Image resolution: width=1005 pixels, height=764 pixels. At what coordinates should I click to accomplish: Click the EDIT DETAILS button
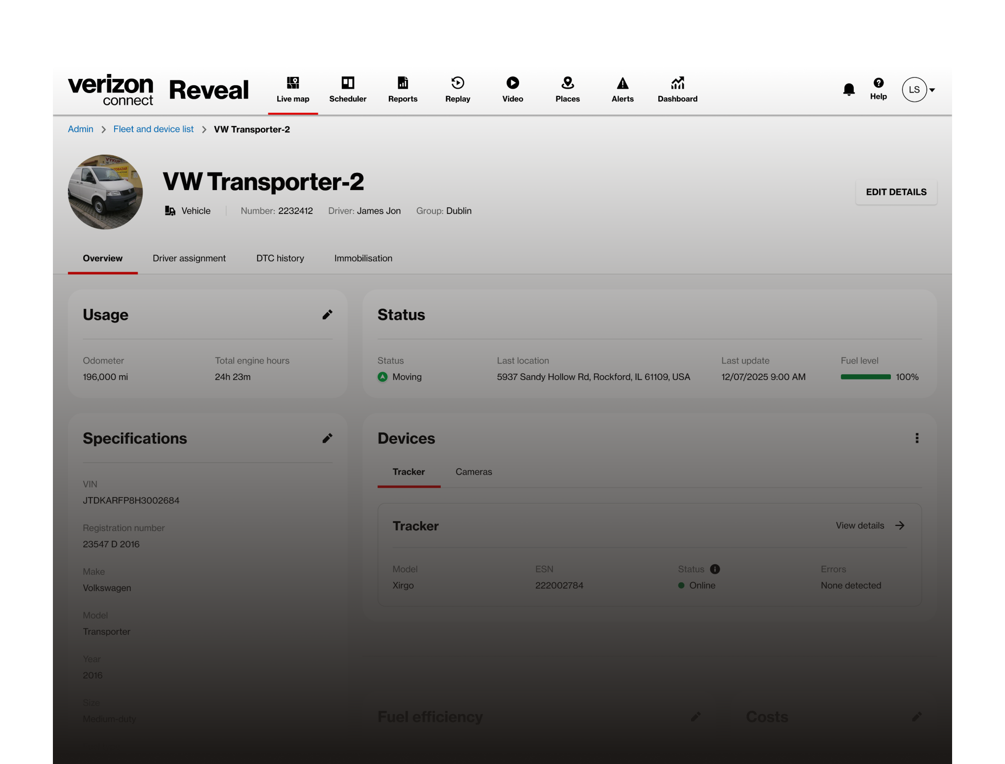896,192
